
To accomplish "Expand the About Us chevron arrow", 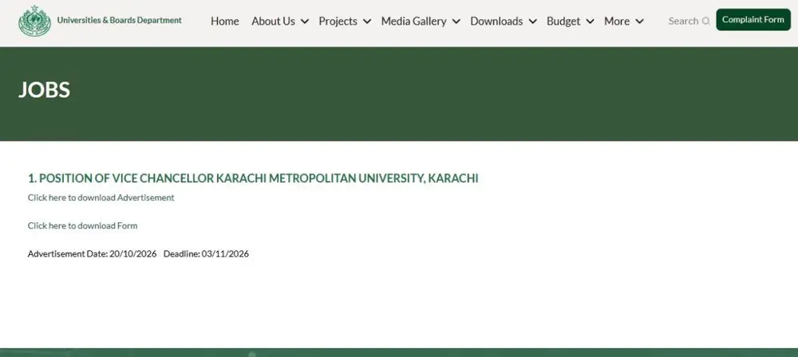I will [x=304, y=22].
